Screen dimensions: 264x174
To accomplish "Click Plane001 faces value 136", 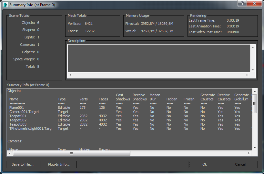I will click(x=102, y=107).
